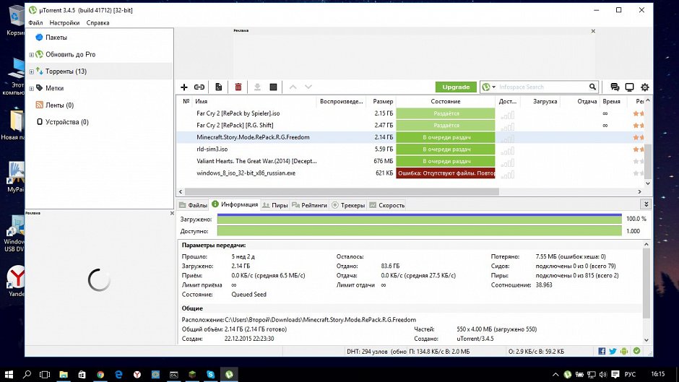Image resolution: width=679 pixels, height=382 pixels.
Task: Expand the Метки tree node
Action: tap(31, 88)
